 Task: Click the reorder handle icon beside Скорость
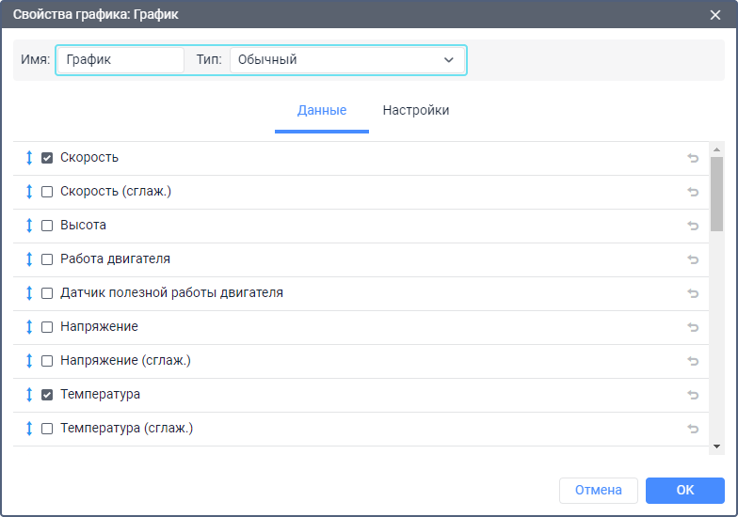pos(29,158)
